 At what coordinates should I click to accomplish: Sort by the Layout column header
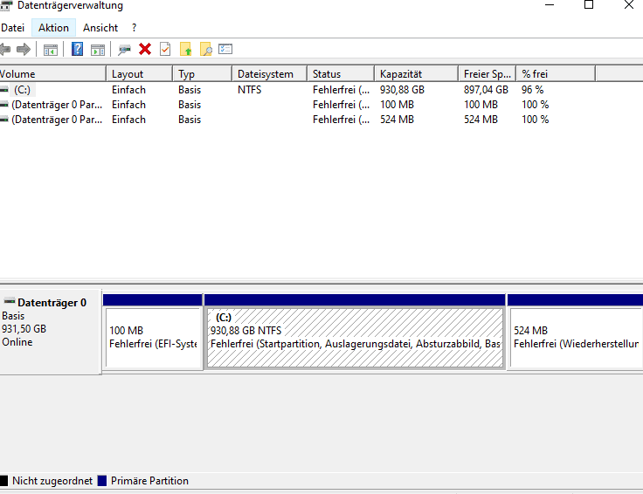pos(140,73)
